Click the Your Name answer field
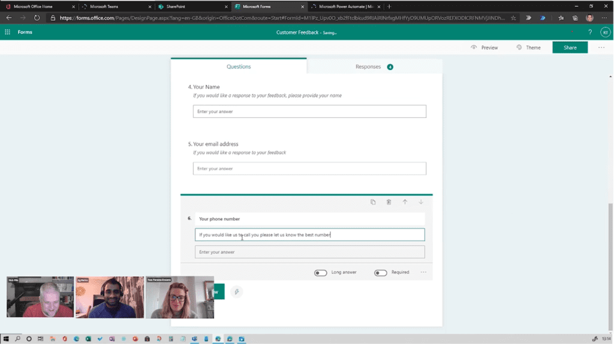The height and width of the screenshot is (344, 614). [x=309, y=111]
